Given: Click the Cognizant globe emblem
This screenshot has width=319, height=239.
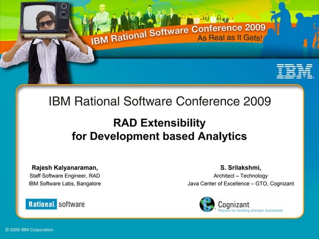Looking at the screenshot, I should (207, 204).
